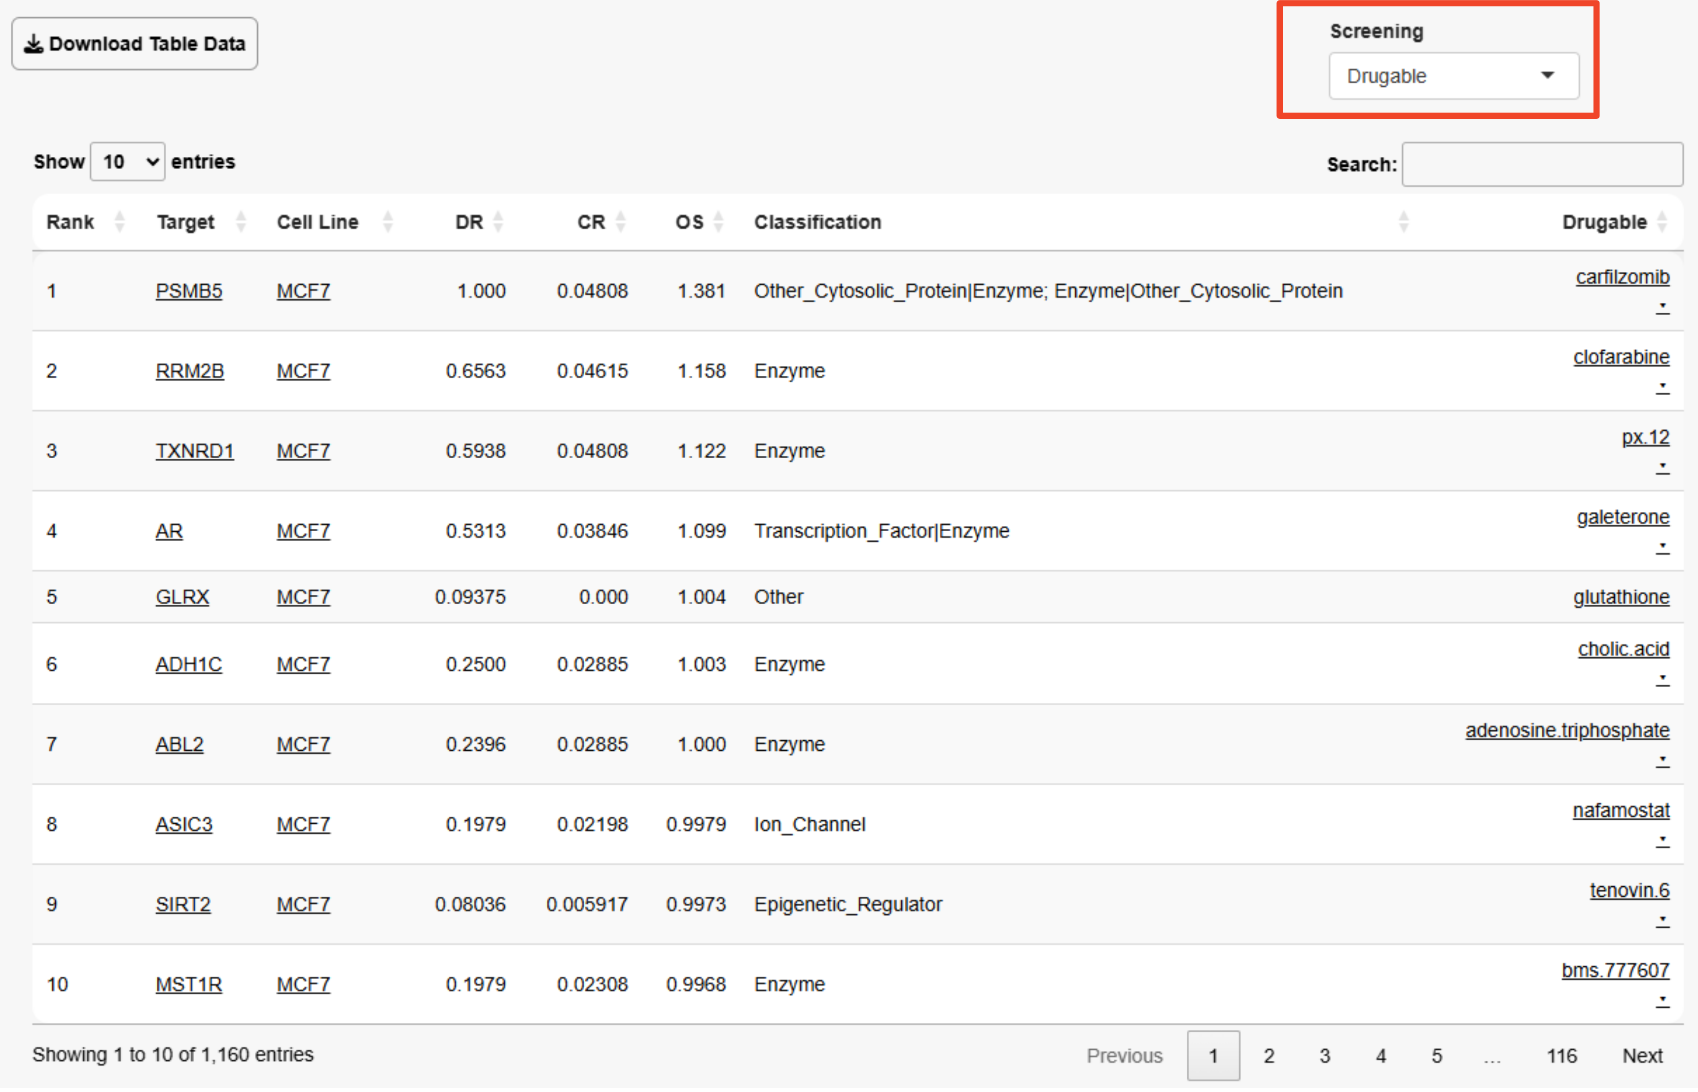
Task: Sort table by OS column arrows
Action: click(x=719, y=222)
